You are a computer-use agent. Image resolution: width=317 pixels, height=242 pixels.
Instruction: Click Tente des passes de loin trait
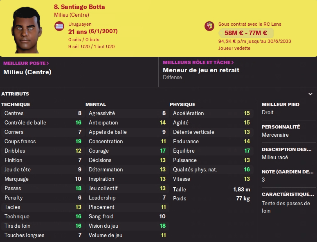pyautogui.click(x=286, y=207)
